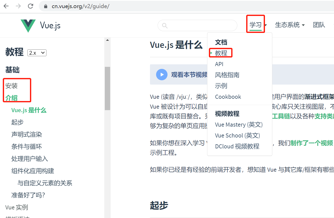
Task: Jump to 条件与循环 section
Action: (27, 147)
